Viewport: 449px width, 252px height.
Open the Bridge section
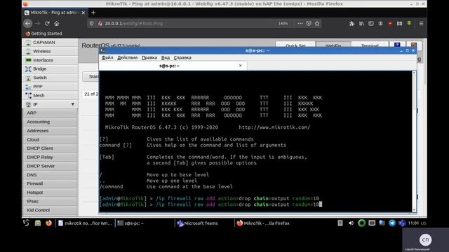tap(50, 69)
